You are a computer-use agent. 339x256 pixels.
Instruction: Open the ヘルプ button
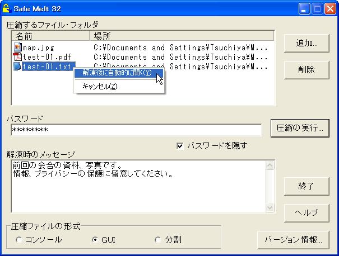click(307, 213)
